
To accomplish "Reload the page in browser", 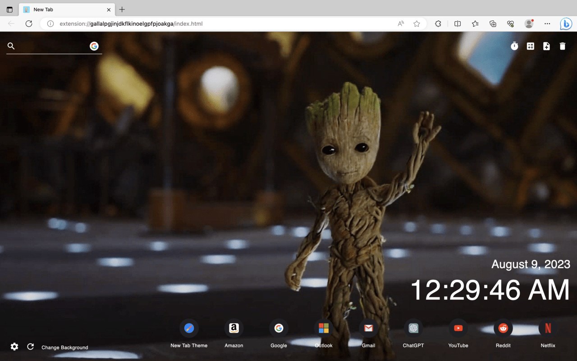I will coord(29,23).
